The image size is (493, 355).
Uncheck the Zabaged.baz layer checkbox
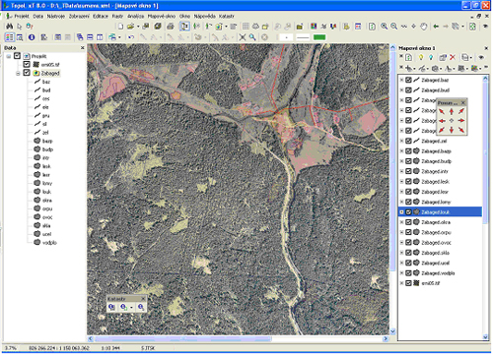pos(408,80)
